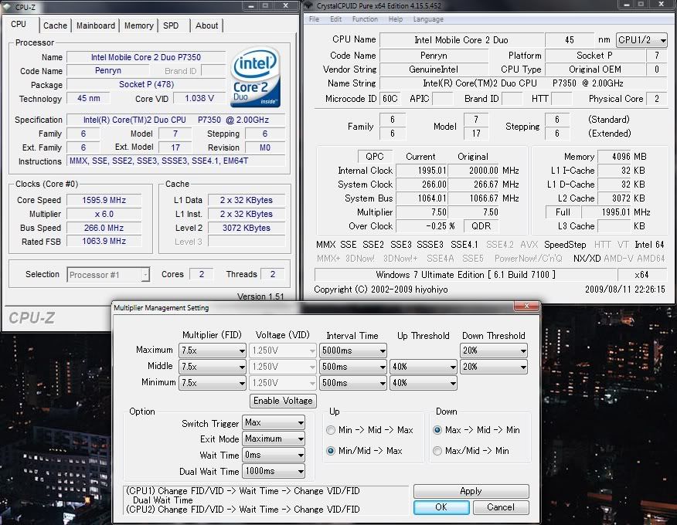677x525 pixels.
Task: Open the Middle Up Threshold dropdown
Action: click(424, 367)
